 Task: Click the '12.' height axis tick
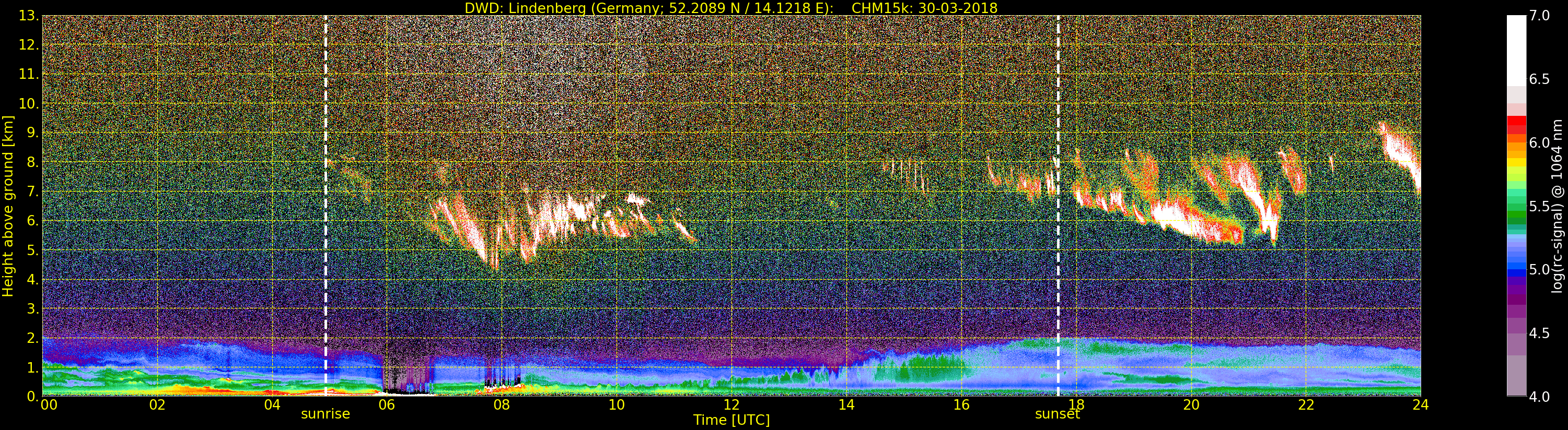29,45
